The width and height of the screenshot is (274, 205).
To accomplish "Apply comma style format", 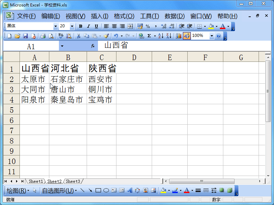I will (156, 26).
